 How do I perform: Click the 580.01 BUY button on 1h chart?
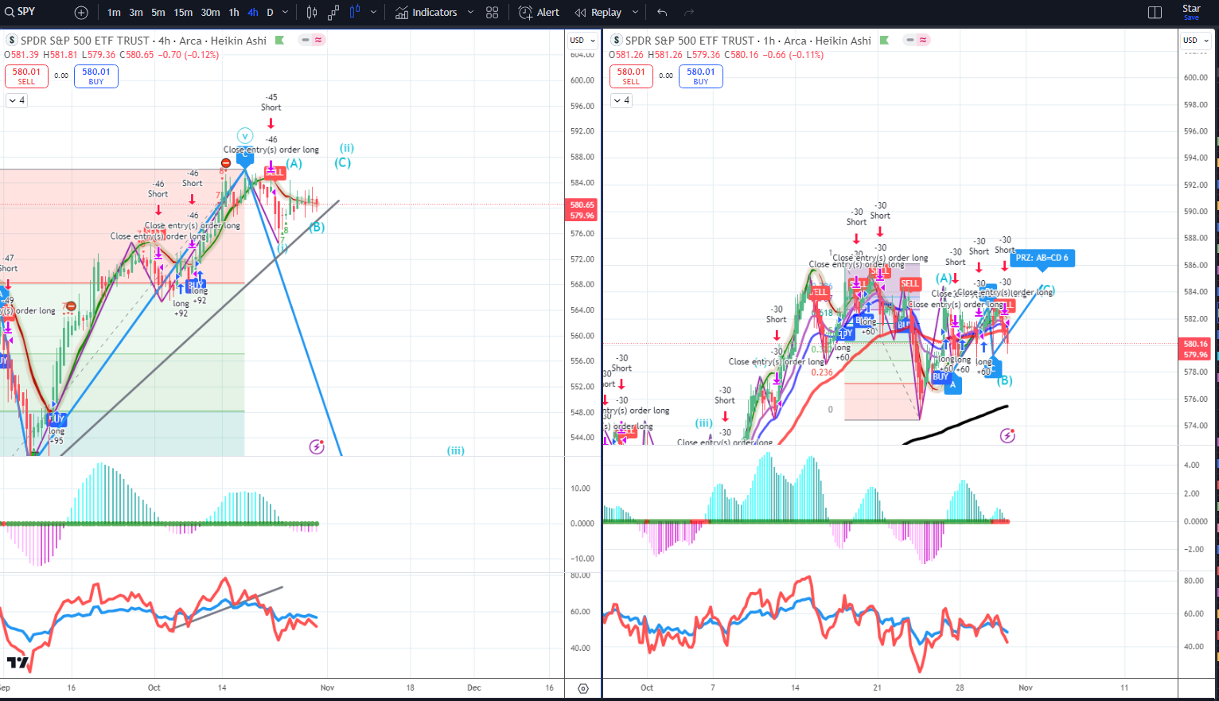[701, 76]
